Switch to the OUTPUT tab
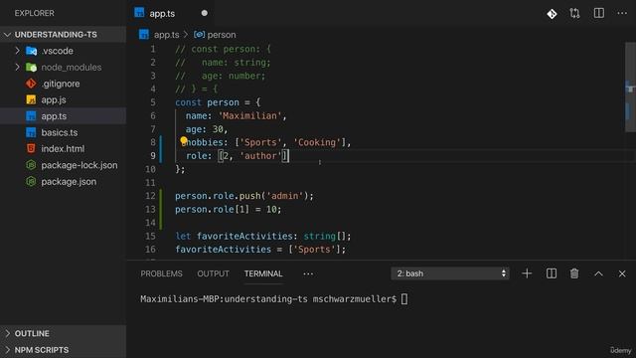Image resolution: width=636 pixels, height=358 pixels. 213,274
